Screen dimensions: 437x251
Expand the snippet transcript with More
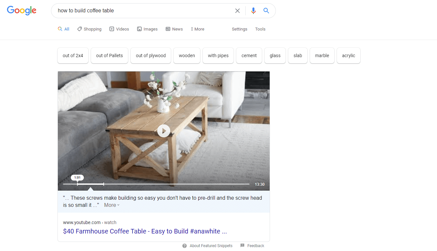[x=112, y=205]
